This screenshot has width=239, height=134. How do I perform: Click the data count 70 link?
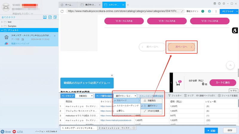tap(23, 39)
